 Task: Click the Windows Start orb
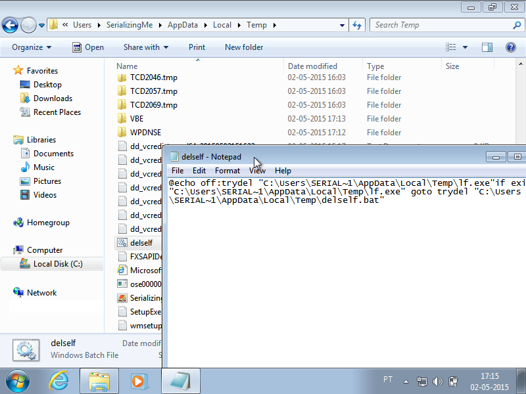coord(18,380)
